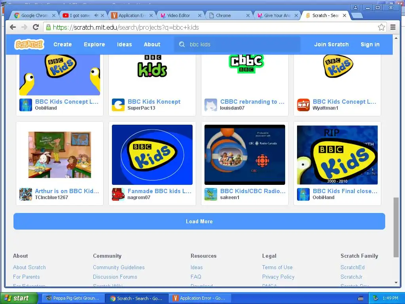Focus the 'bbc kids' search field
405x304 pixels.
(237, 44)
